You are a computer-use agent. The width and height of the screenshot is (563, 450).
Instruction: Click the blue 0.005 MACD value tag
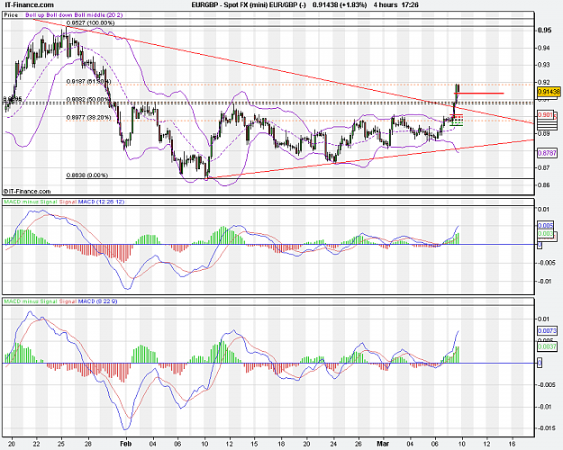(x=545, y=225)
